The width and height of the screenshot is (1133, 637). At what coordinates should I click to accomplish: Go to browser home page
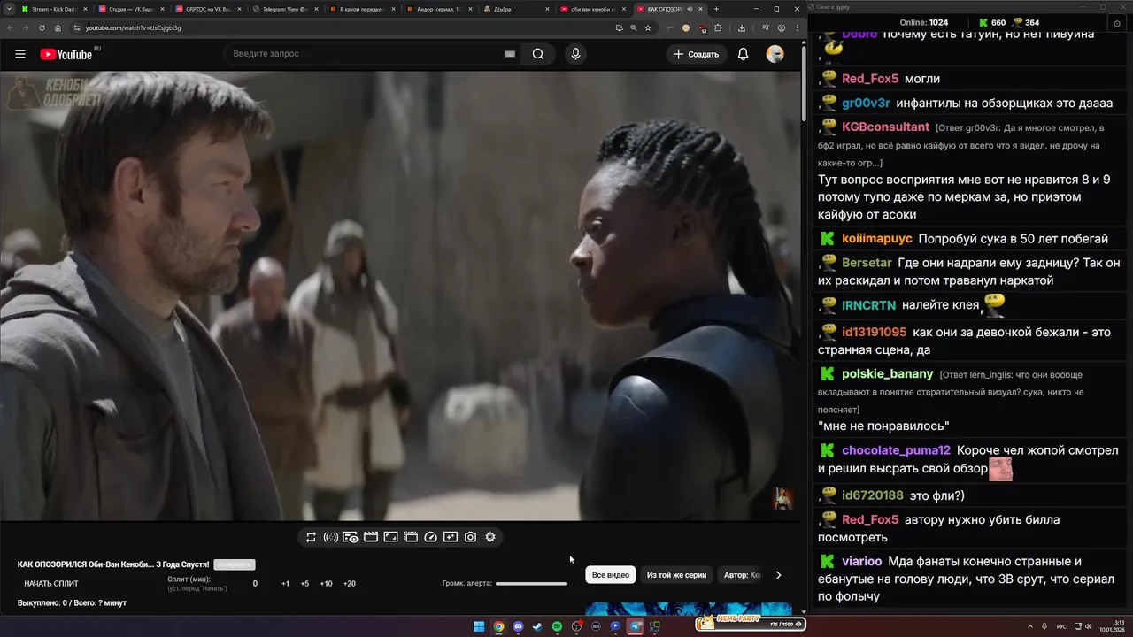pyautogui.click(x=58, y=27)
